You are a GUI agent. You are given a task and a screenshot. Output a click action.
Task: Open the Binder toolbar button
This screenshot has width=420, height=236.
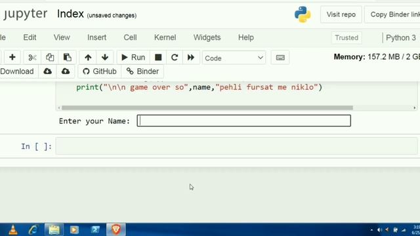[142, 71]
